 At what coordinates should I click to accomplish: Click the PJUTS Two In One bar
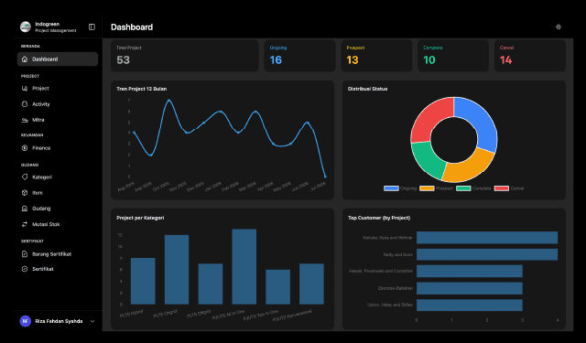[277, 286]
